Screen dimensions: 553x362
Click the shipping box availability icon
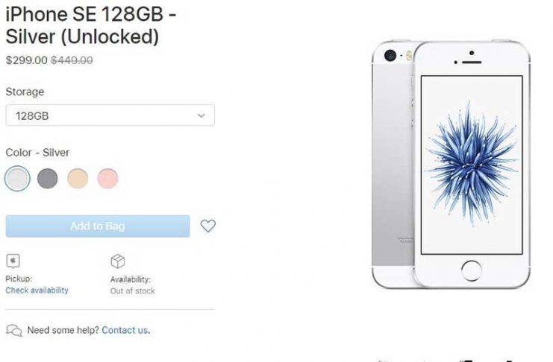pyautogui.click(x=118, y=261)
